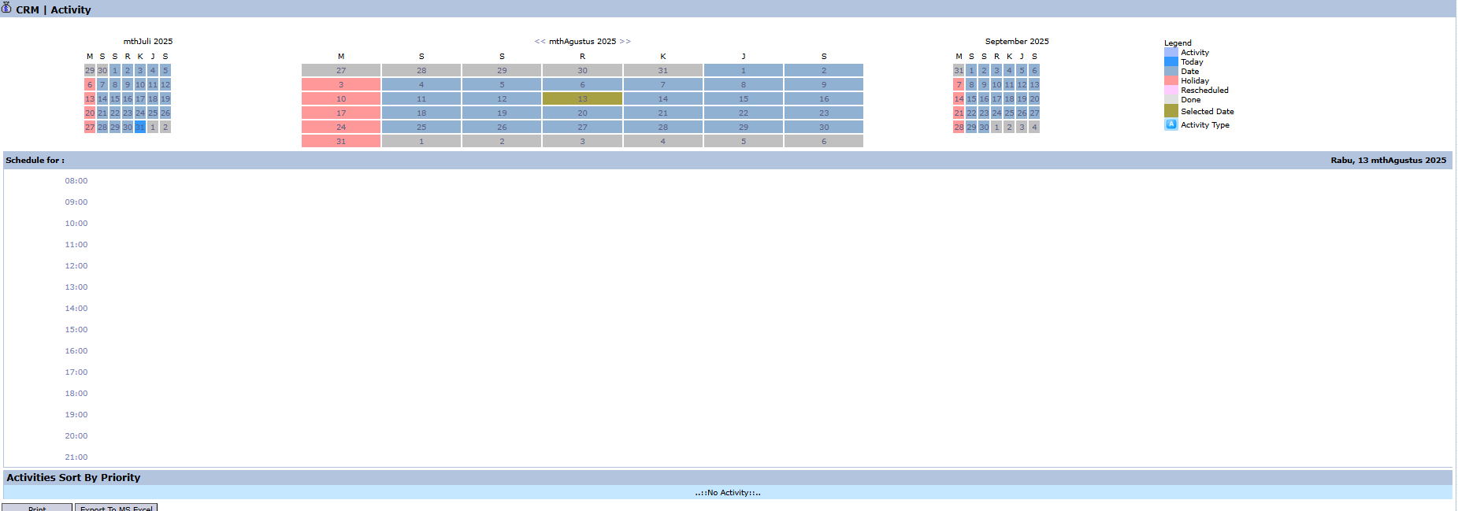Click the Activity Type legend icon
This screenshot has width=1458, height=511.
click(x=1170, y=124)
